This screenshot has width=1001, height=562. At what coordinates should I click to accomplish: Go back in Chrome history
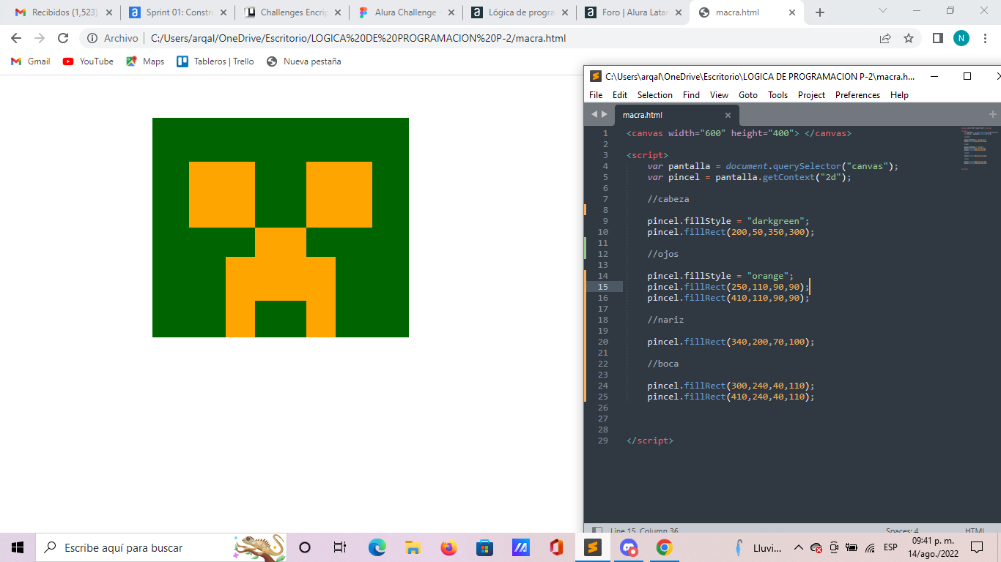(x=16, y=38)
